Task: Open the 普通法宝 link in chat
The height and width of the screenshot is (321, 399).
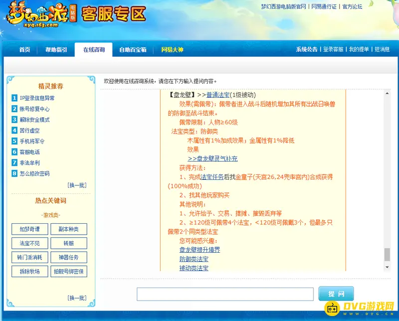Action: tap(218, 95)
